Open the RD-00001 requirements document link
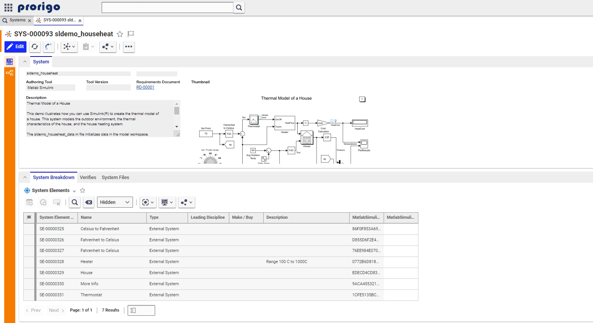 coord(145,87)
